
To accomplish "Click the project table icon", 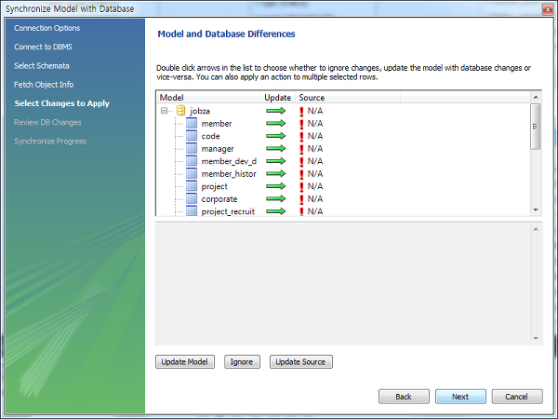I will pyautogui.click(x=192, y=186).
